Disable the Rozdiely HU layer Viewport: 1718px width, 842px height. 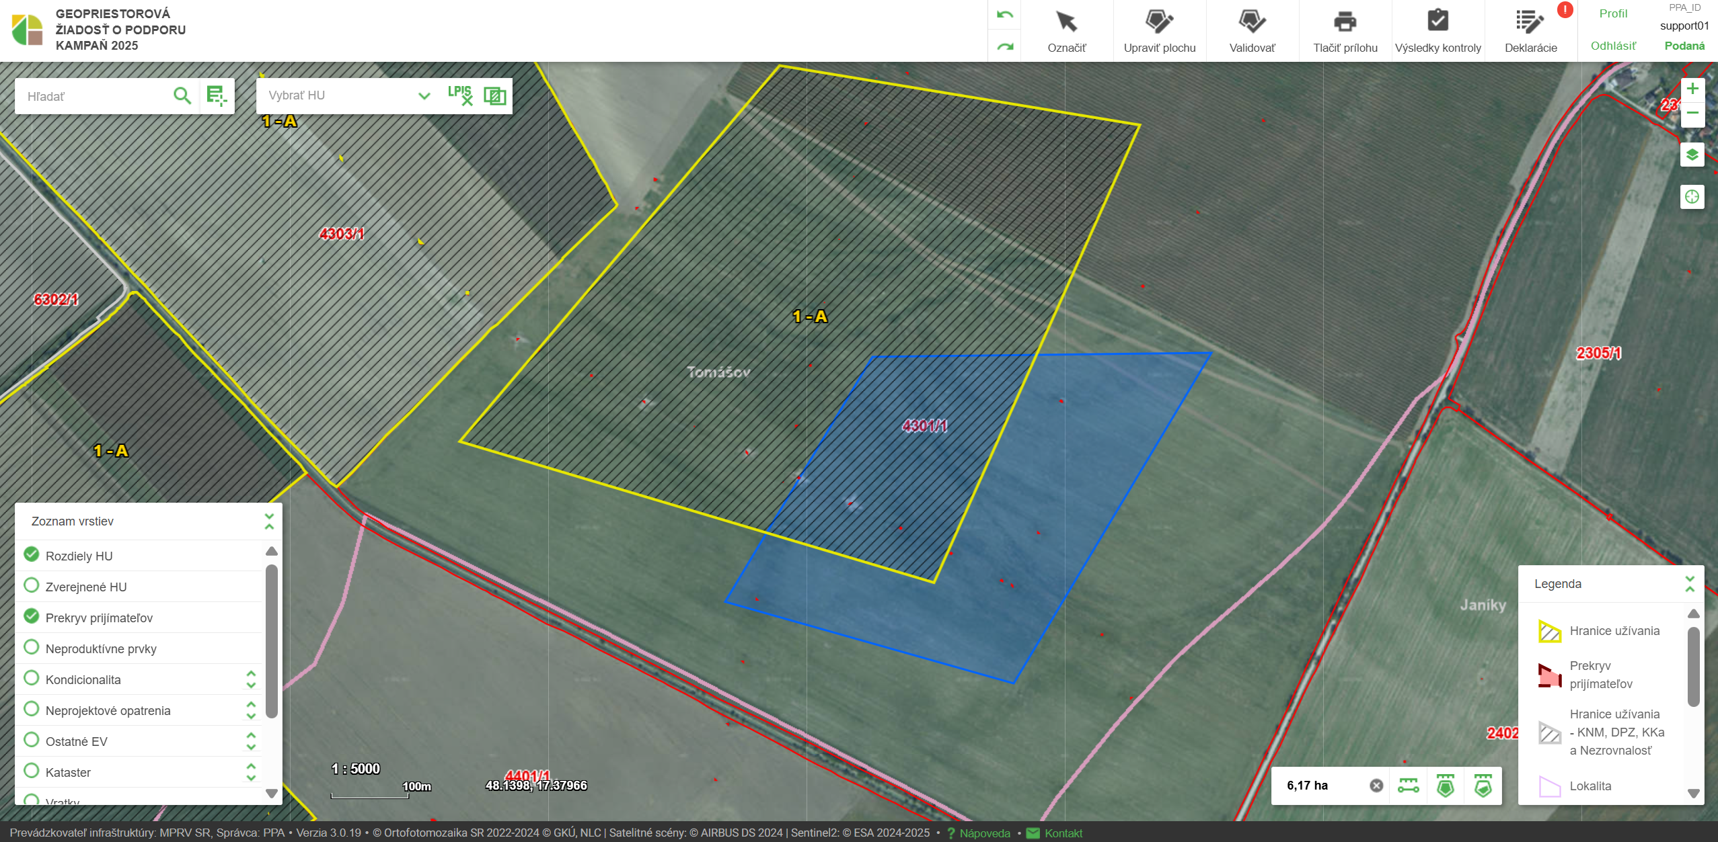[31, 555]
